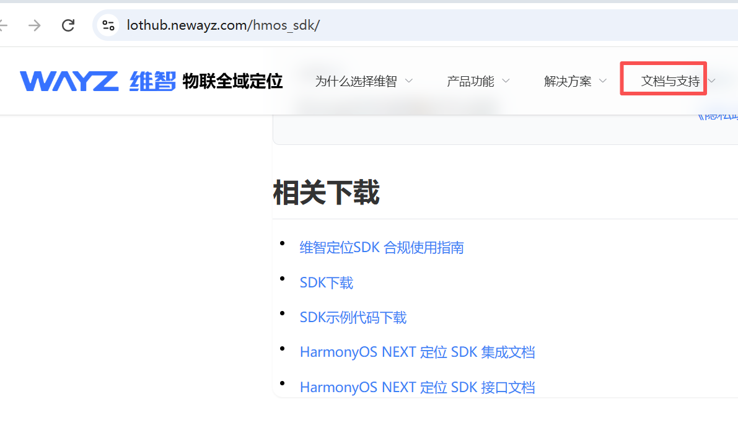Expand chevron next to 解决方案

pos(603,81)
